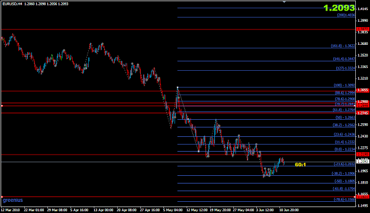Click the 1.1810 price scale value
Screen dimensions: 370x213
(362, 182)
